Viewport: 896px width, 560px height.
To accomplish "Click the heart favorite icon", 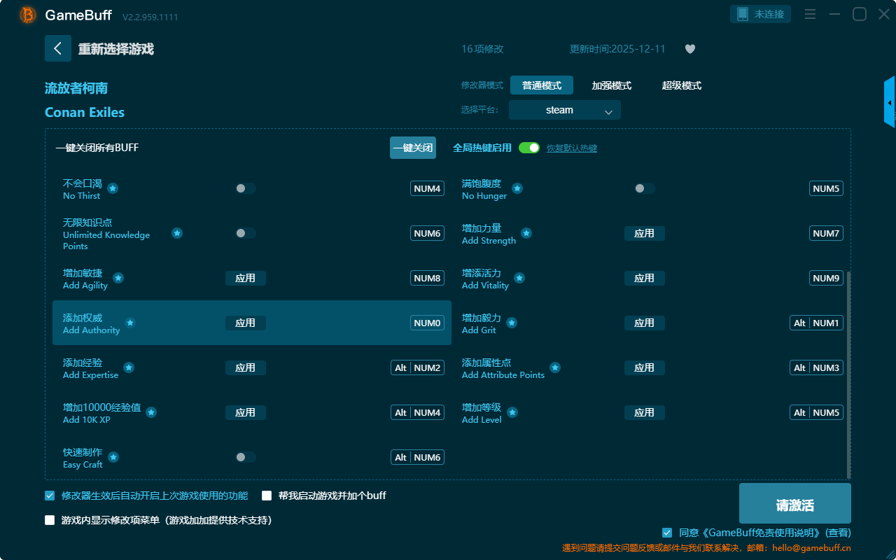I will coord(690,49).
